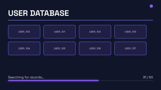Open the USER_105 record

point(60,48)
